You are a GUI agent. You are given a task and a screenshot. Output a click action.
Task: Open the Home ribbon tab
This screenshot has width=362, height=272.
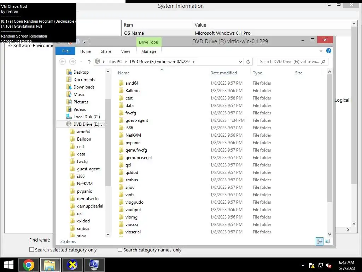pyautogui.click(x=86, y=51)
